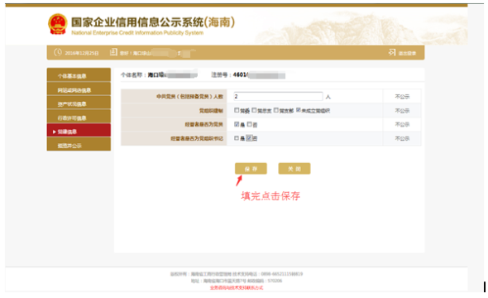Go to 资产状况信息 section
Image resolution: width=488 pixels, height=298 pixels.
click(79, 103)
